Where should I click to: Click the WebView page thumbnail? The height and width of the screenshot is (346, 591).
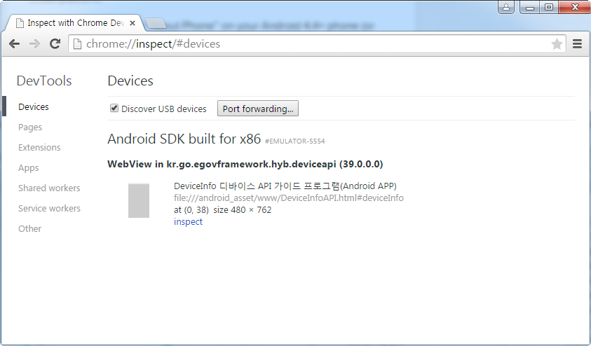tap(139, 200)
